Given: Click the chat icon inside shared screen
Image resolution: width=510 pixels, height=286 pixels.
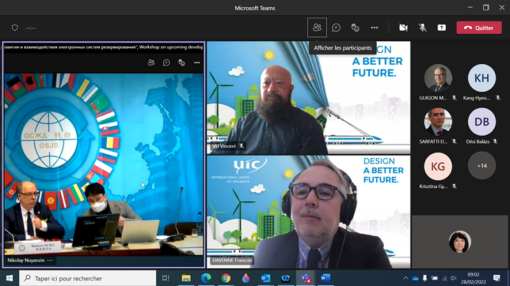Looking at the screenshot, I should 166,62.
